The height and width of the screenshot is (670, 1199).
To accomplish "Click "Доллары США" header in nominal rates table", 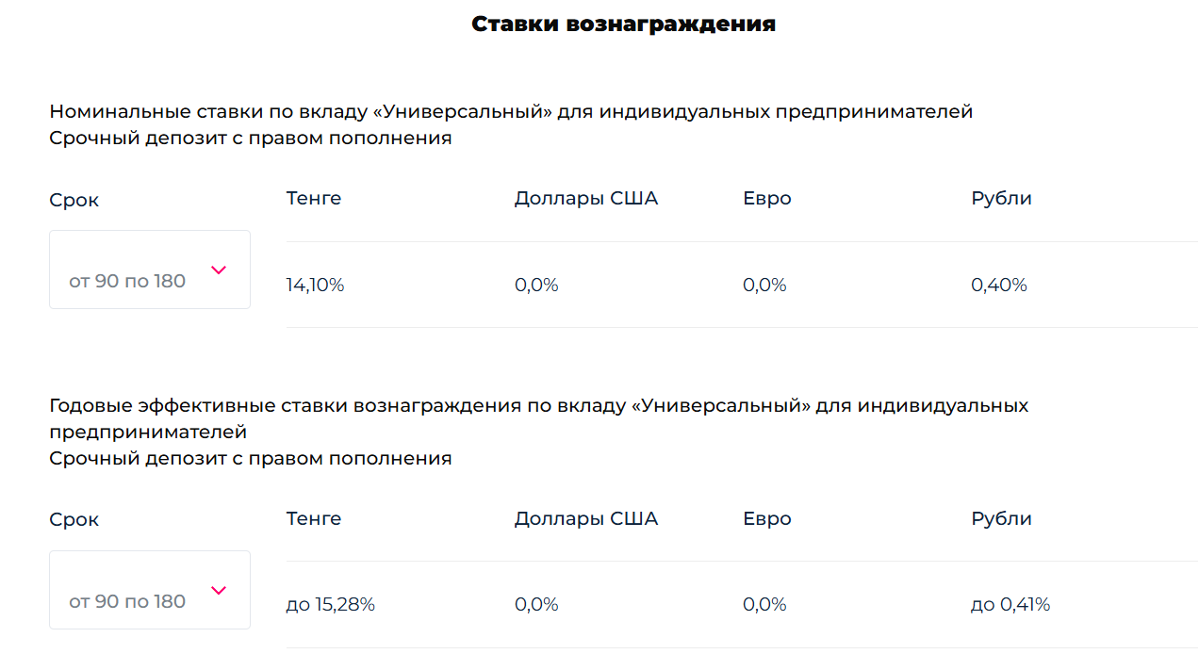I will point(585,199).
